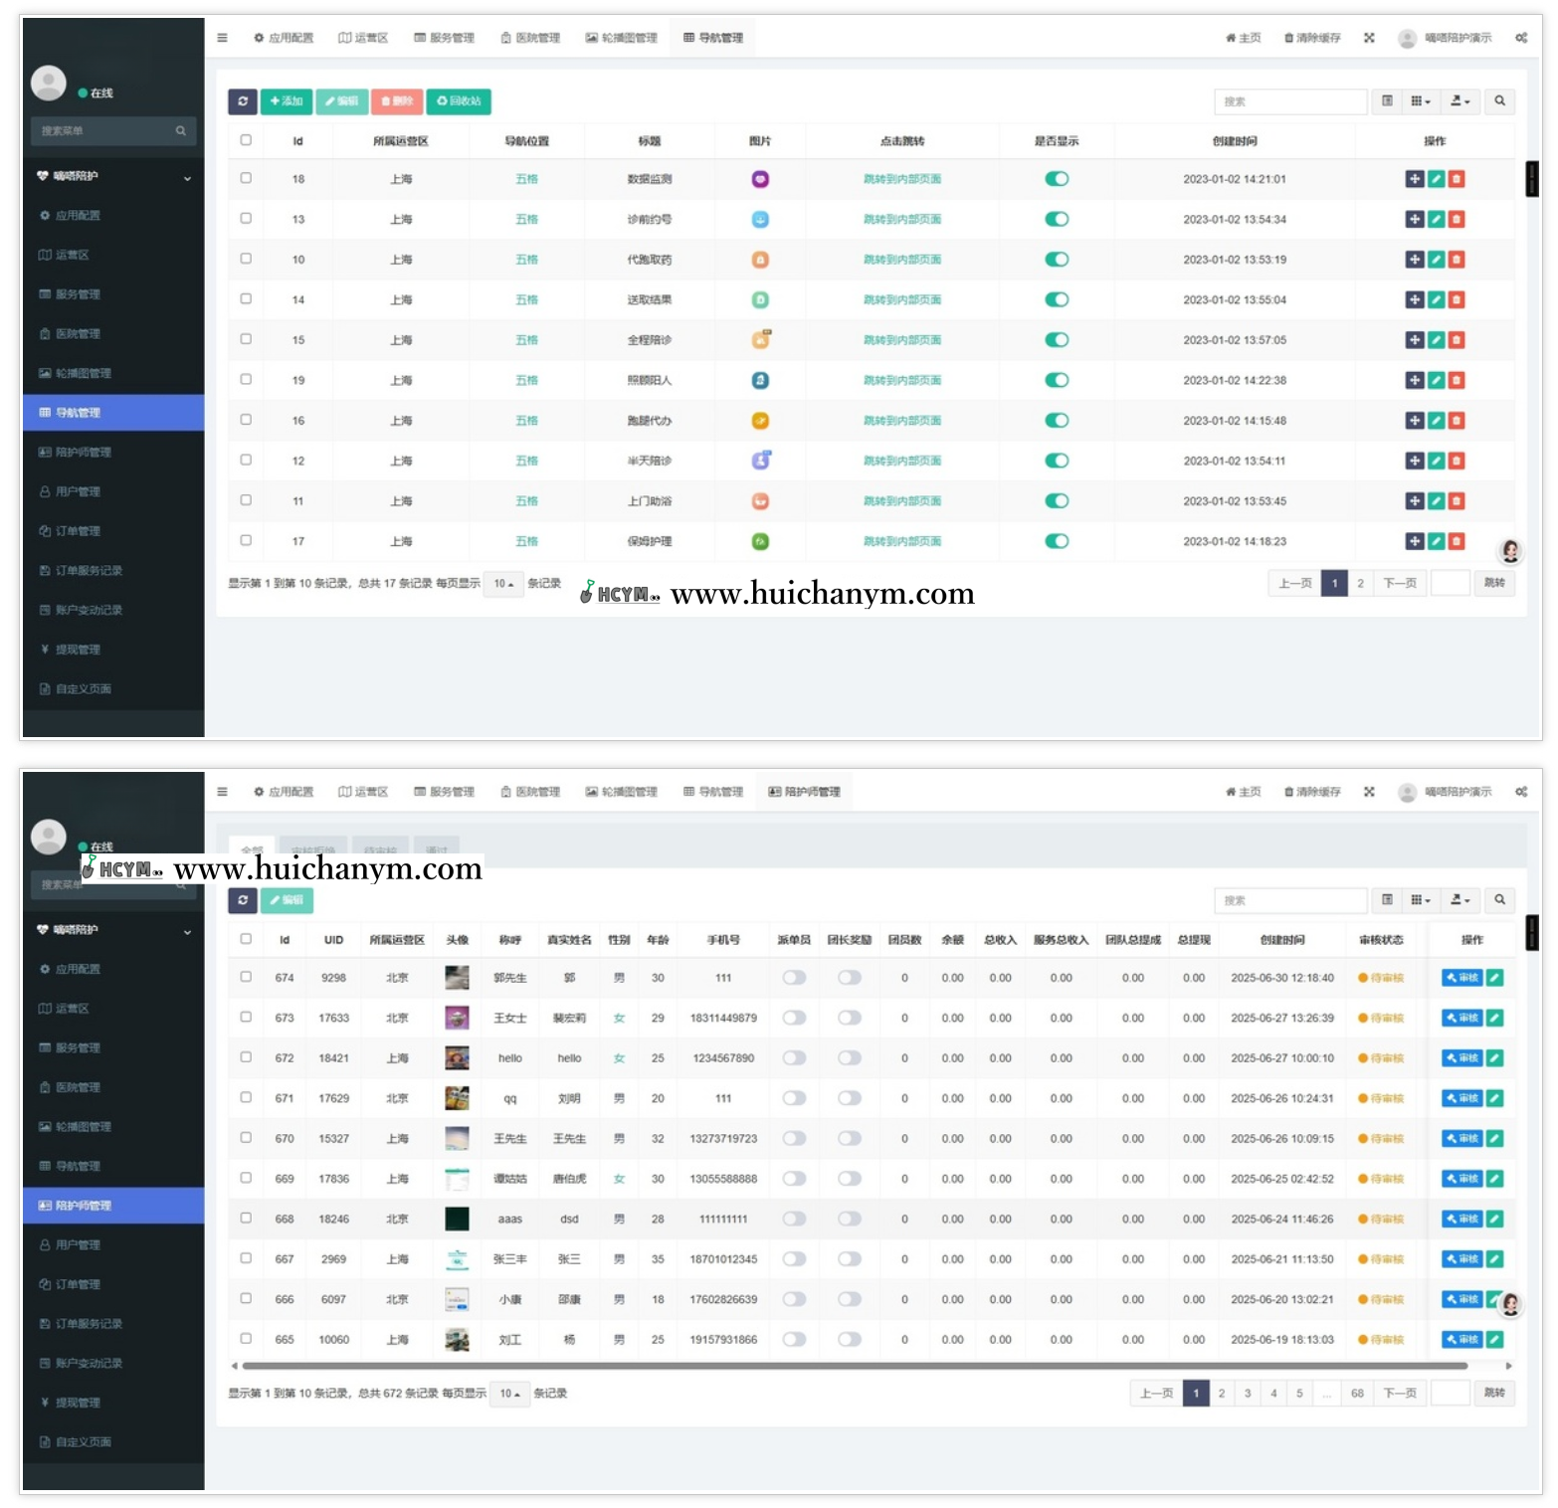Go to page 68 in pagination
1558x1508 pixels.
(1357, 1394)
